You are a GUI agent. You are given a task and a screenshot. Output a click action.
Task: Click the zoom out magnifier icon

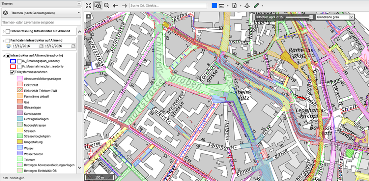click(x=106, y=5)
